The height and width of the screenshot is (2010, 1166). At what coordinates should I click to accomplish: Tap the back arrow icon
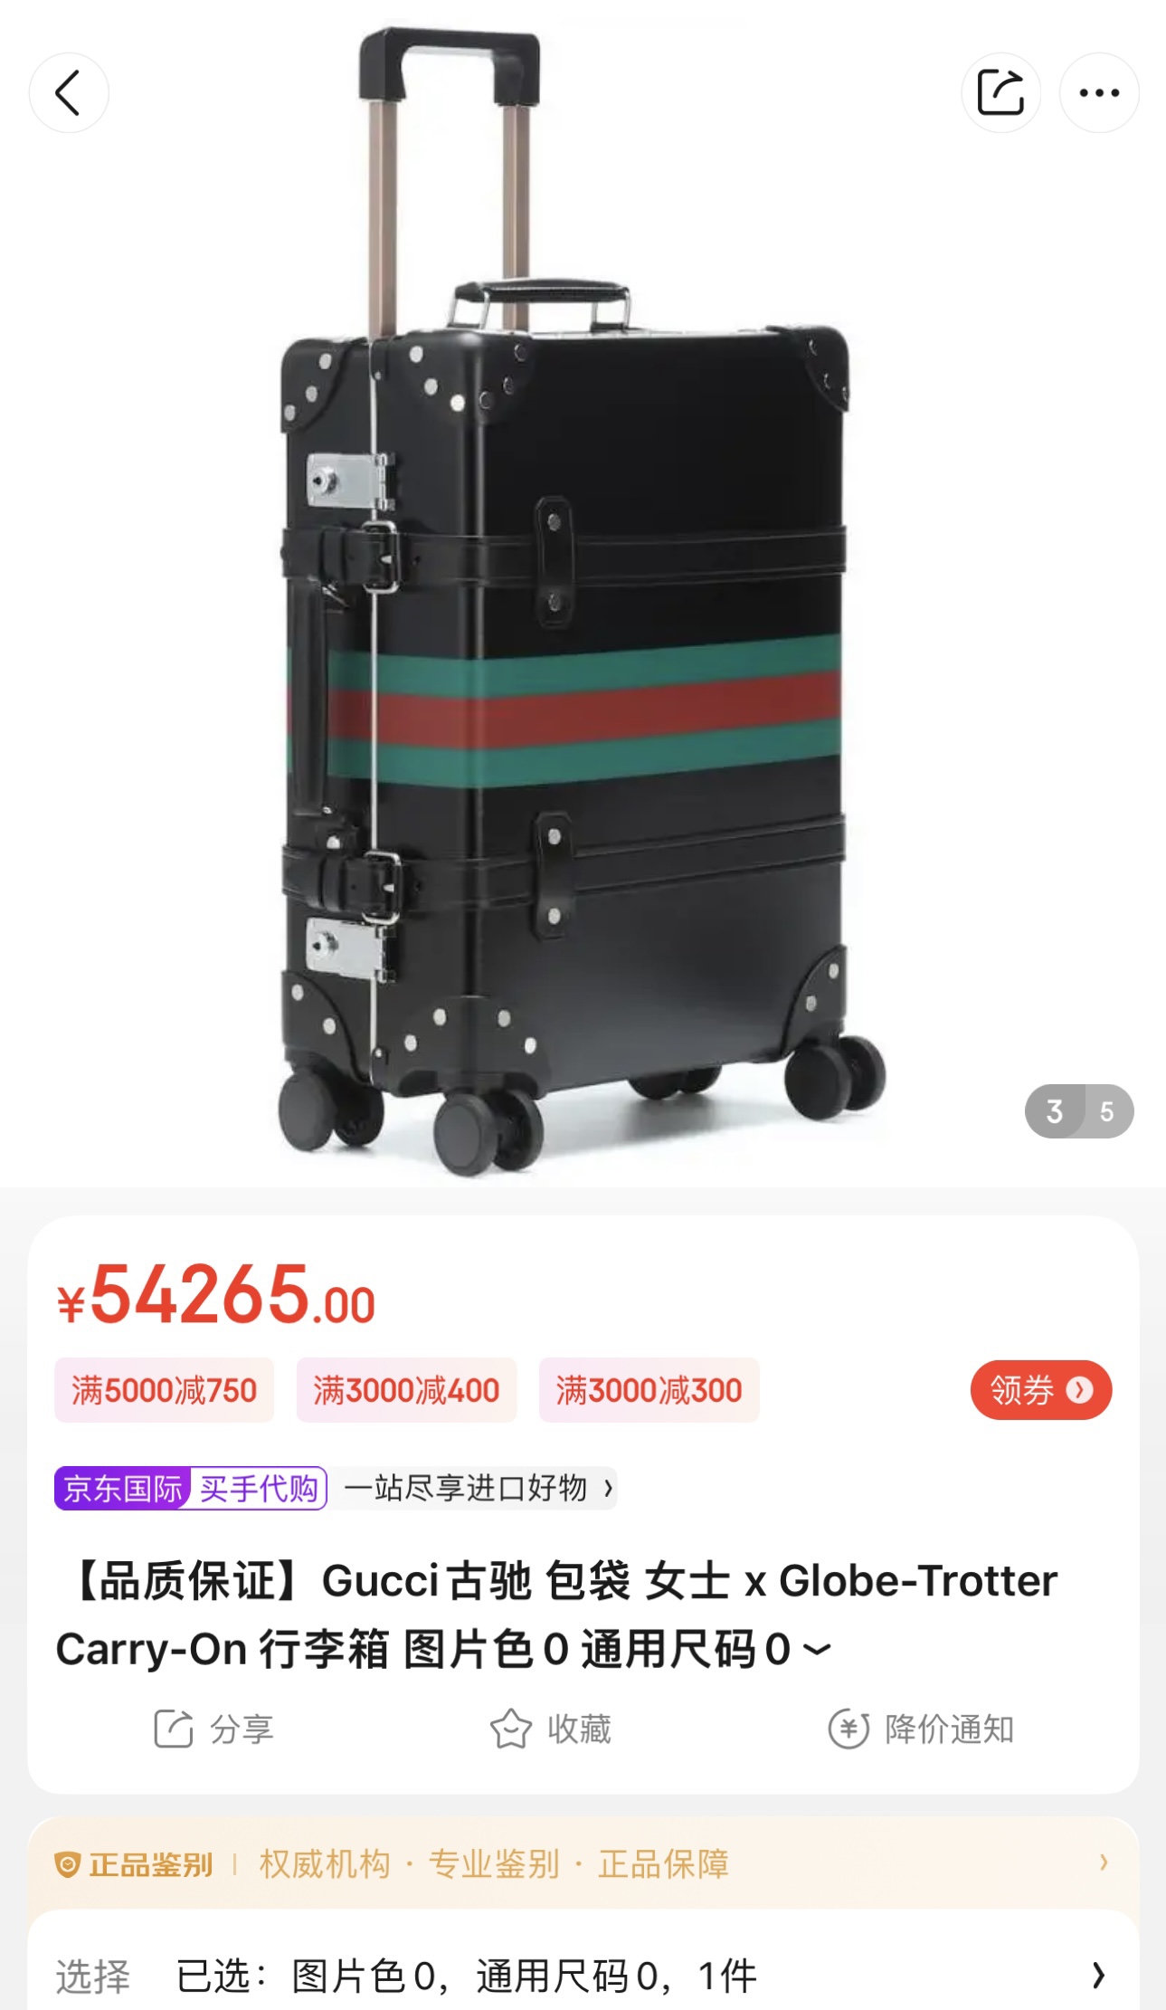(69, 92)
